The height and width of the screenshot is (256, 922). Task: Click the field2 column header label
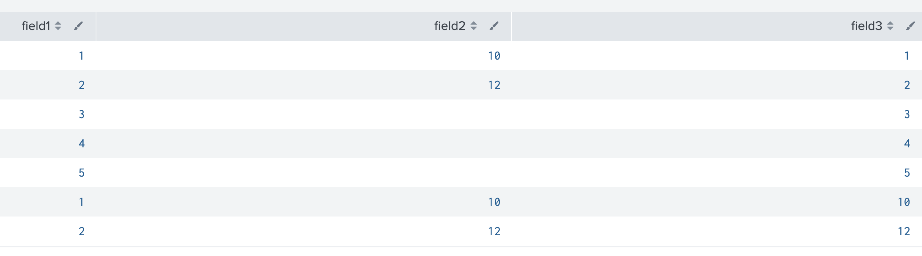449,26
